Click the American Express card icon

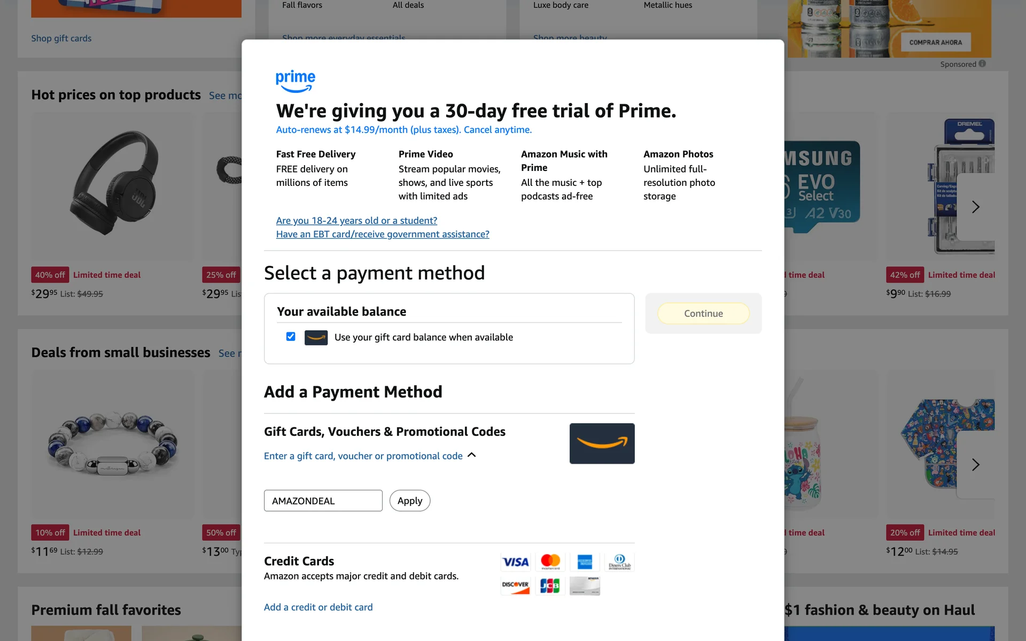coord(585,562)
